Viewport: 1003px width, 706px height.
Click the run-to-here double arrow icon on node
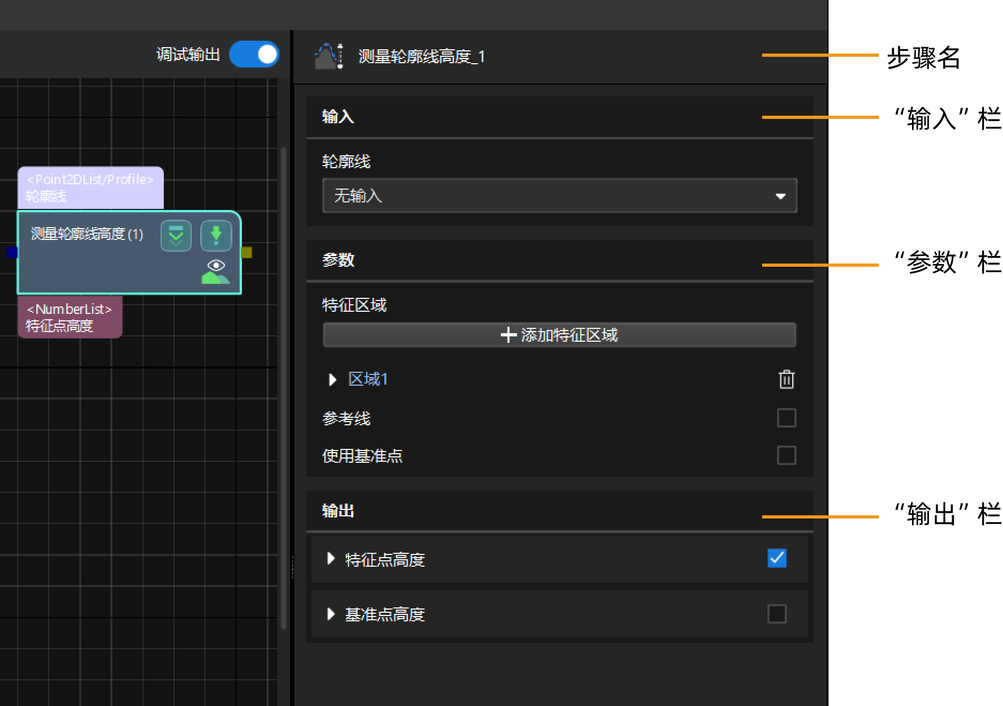(x=176, y=236)
